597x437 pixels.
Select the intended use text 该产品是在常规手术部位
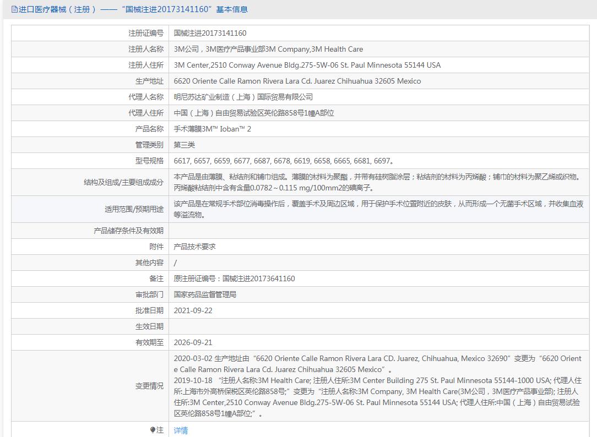[378, 209]
